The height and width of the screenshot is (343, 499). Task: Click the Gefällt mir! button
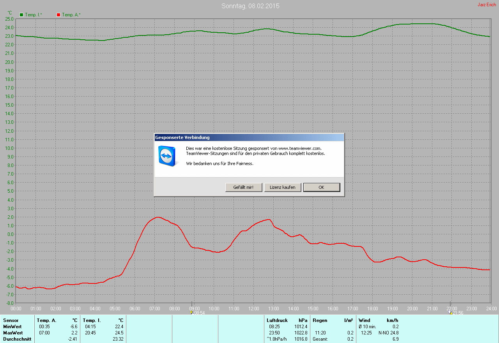pyautogui.click(x=243, y=187)
